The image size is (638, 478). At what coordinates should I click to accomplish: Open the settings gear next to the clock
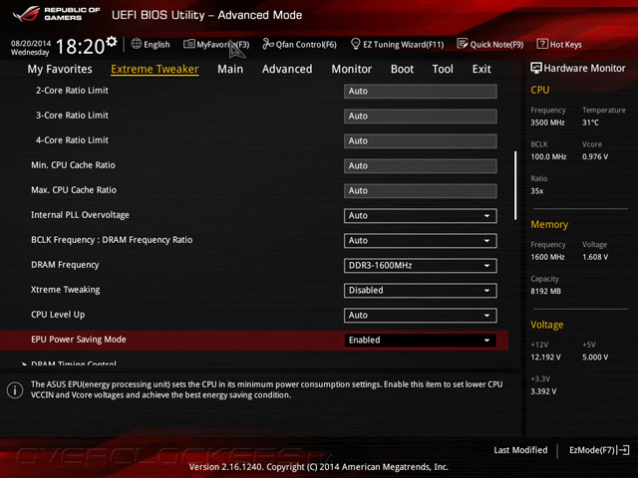tap(111, 42)
